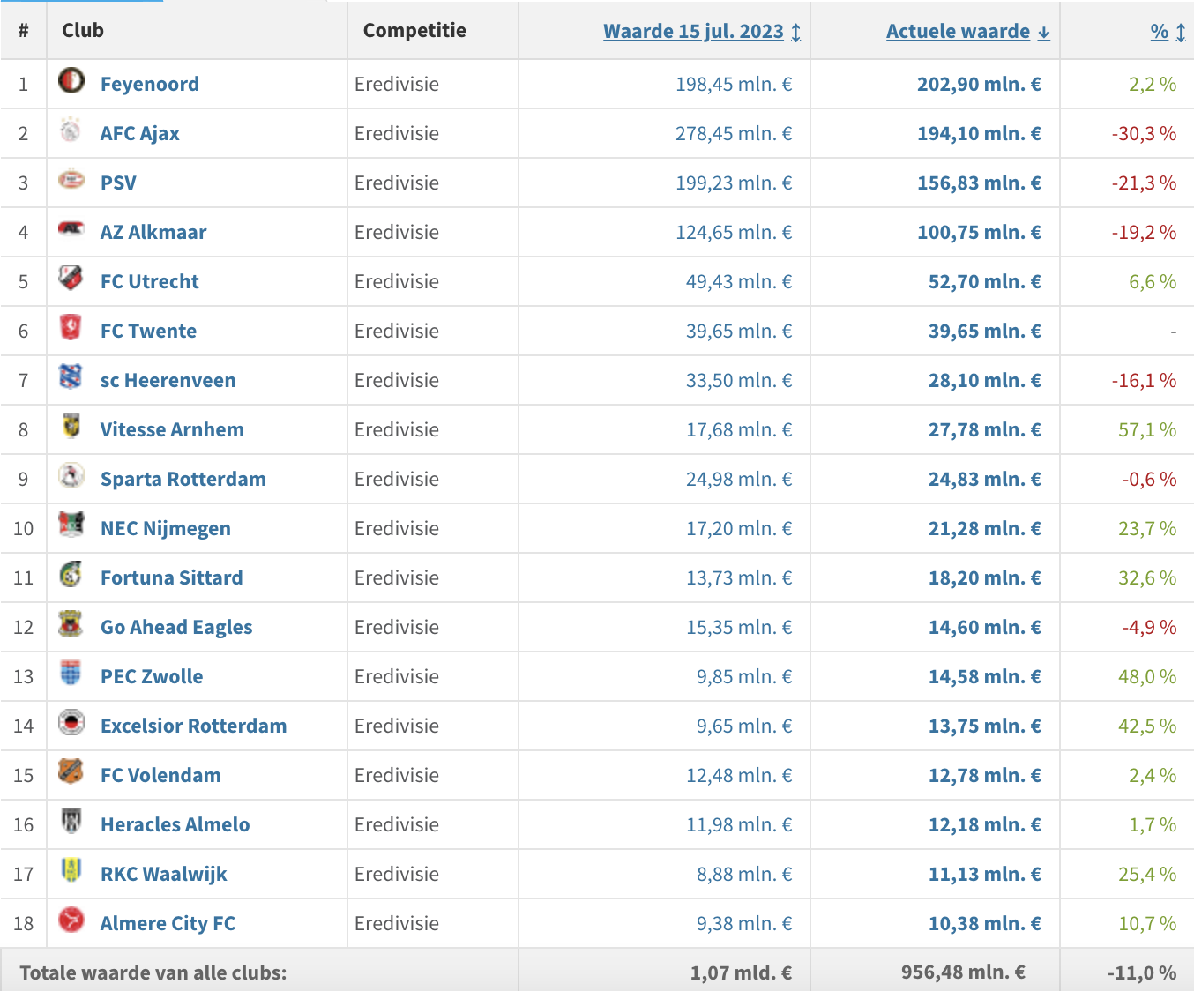Open the FC Utrecht club link
The image size is (1194, 991).
coord(149,282)
